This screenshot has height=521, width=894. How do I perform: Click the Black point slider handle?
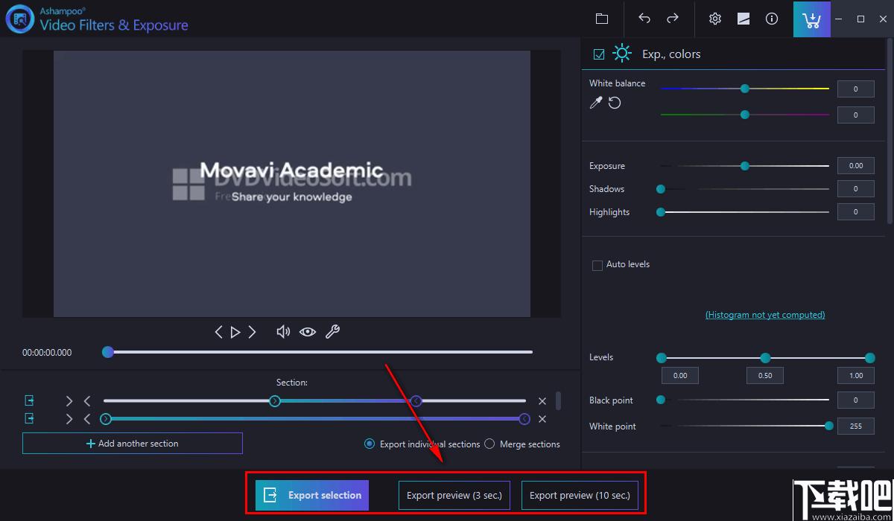click(x=661, y=400)
